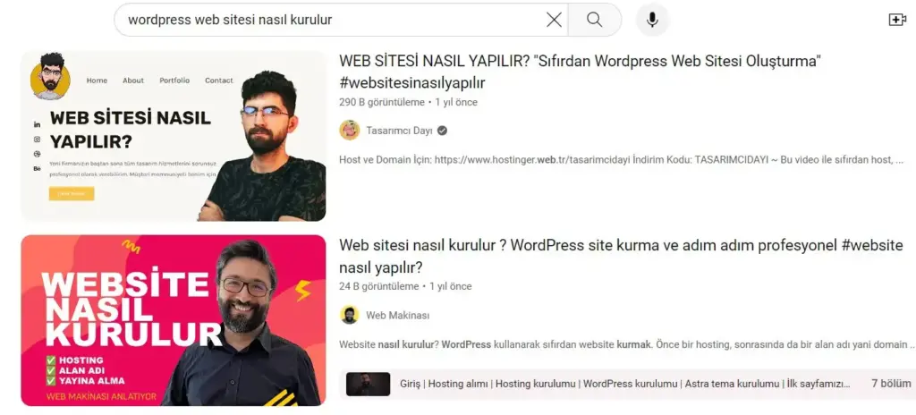Open 'Web sitesi nasıl kurulur ?' video title

pyautogui.click(x=621, y=257)
